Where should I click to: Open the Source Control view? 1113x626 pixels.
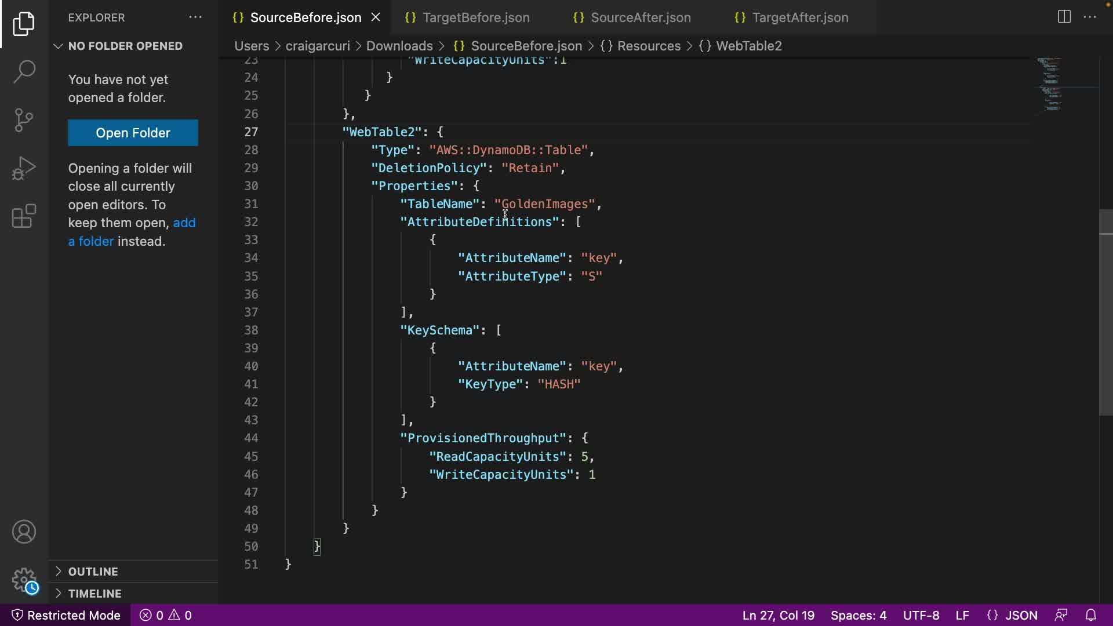[x=24, y=120]
